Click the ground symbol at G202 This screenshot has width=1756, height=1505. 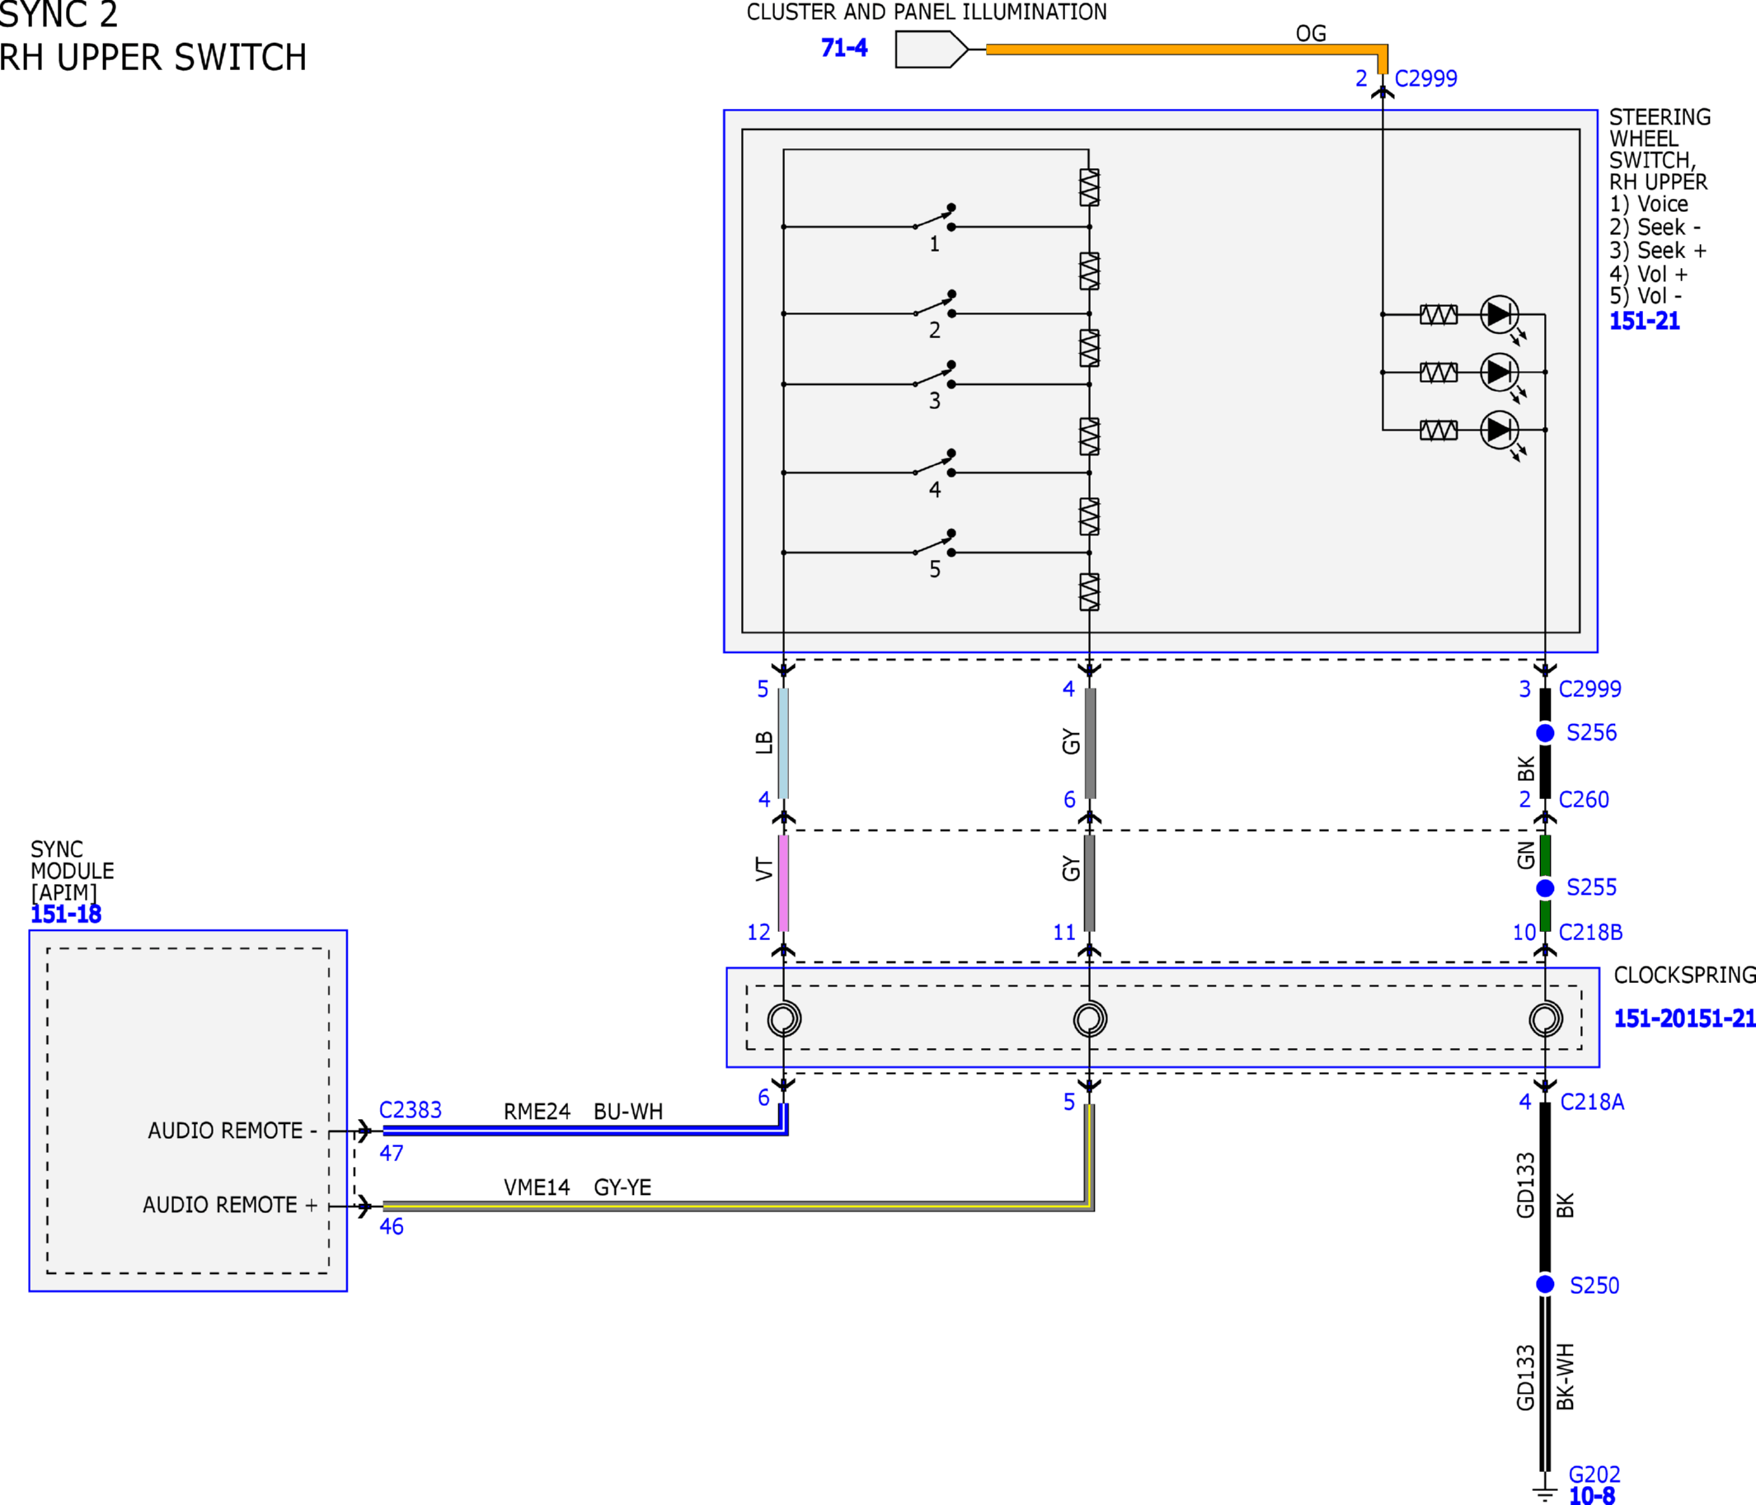point(1545,1493)
